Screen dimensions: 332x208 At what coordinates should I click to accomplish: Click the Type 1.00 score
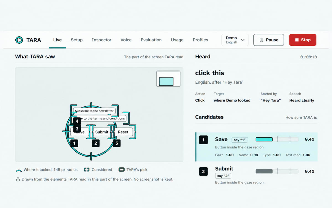coord(272,155)
